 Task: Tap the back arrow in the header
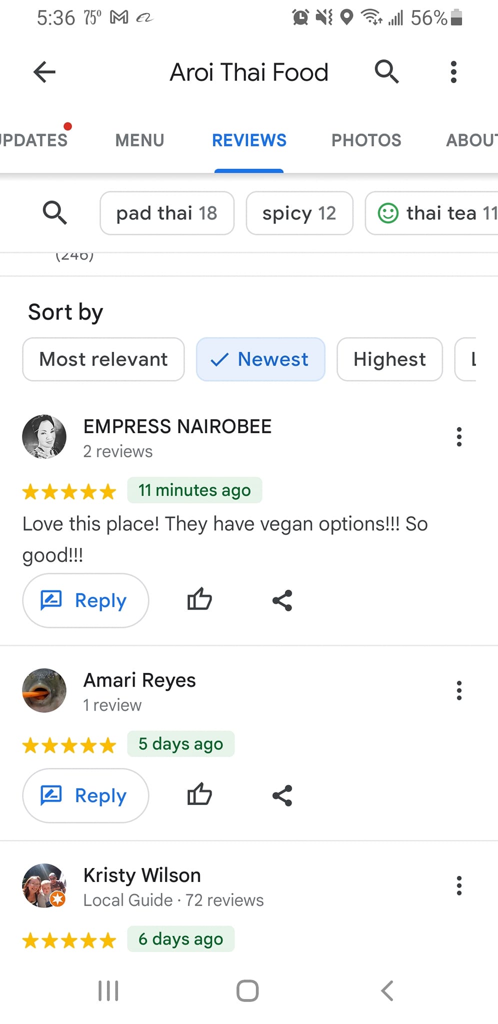coord(44,72)
